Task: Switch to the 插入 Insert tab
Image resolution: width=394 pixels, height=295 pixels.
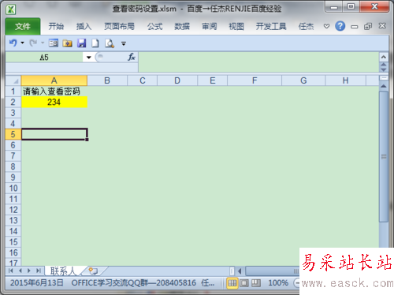Action: (x=84, y=26)
